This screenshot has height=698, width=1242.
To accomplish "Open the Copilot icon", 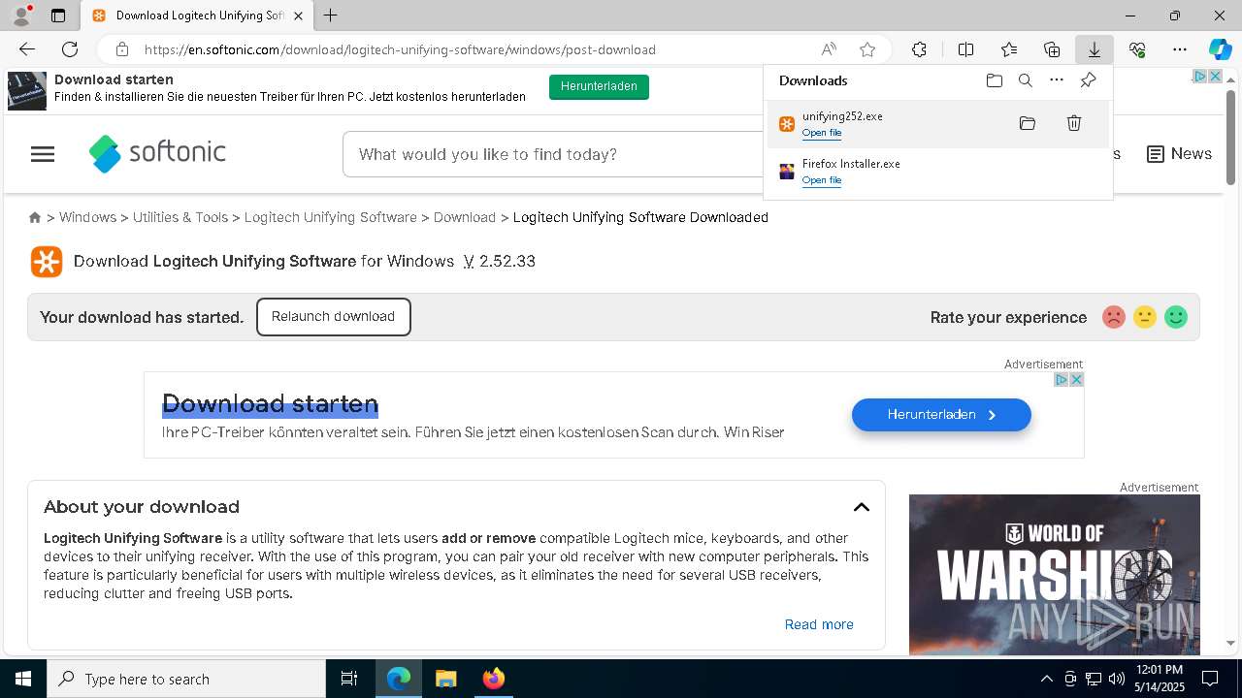I will click(x=1220, y=49).
